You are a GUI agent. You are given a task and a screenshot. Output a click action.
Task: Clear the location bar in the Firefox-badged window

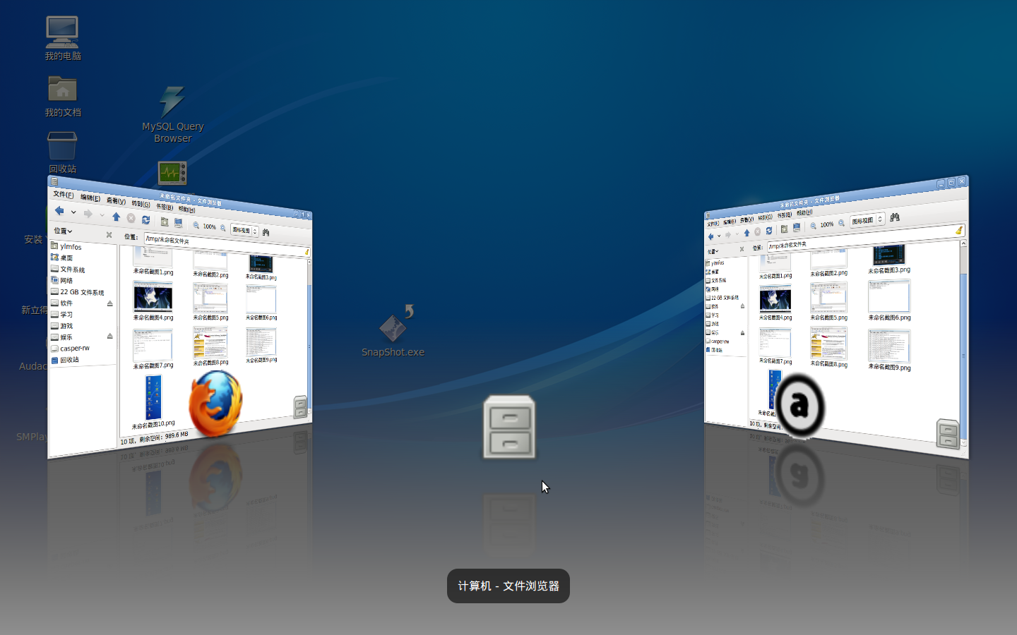307,252
